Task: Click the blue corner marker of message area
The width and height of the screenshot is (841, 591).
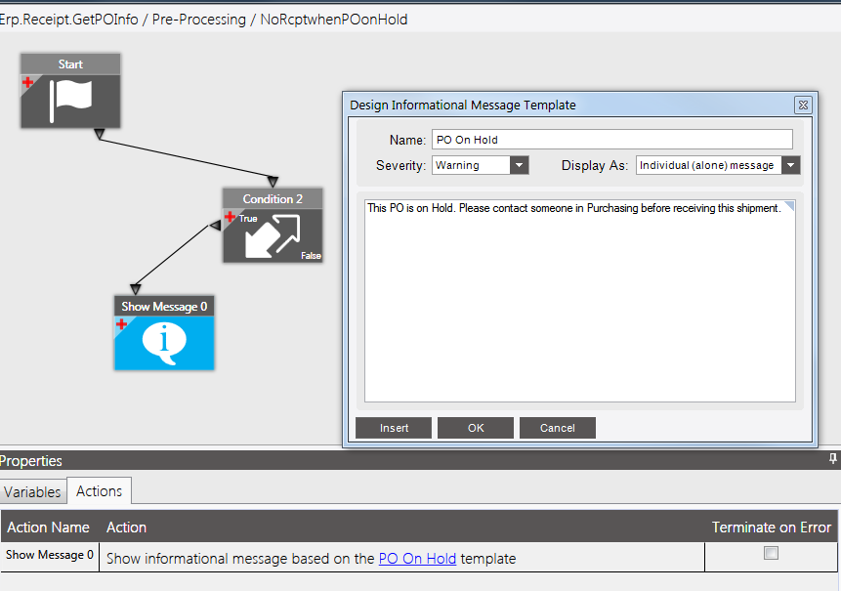Action: (x=789, y=206)
